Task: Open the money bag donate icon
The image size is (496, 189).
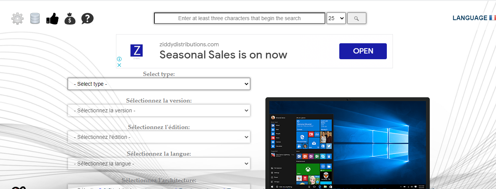Action: (70, 19)
